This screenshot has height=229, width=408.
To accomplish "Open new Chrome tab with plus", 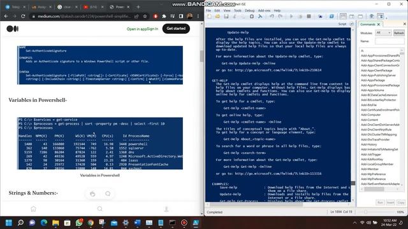I will pyautogui.click(x=138, y=7).
